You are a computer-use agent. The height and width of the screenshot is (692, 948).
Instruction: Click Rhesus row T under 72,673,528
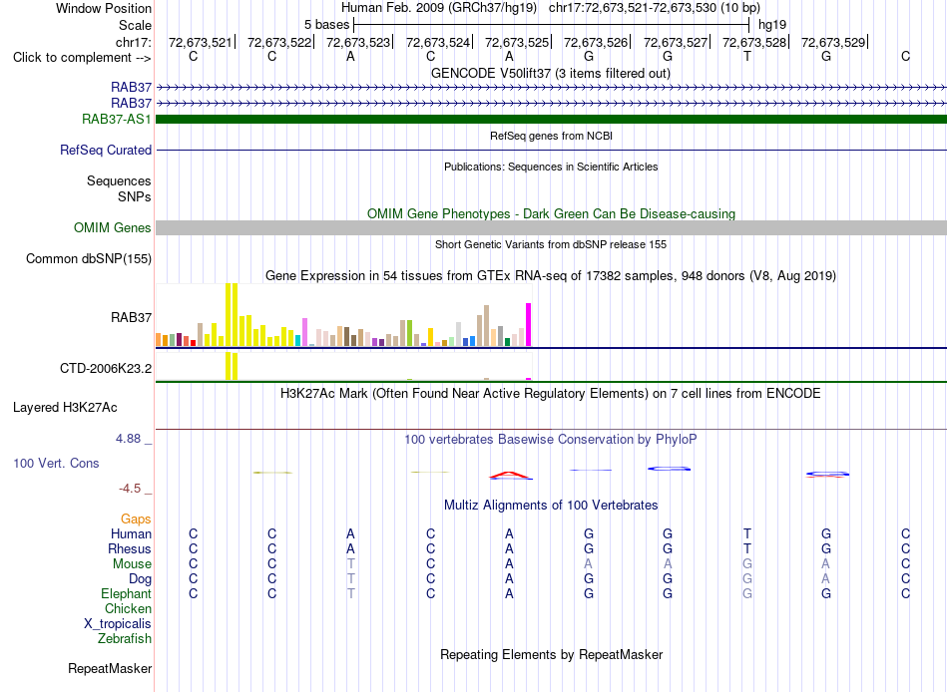pos(747,548)
